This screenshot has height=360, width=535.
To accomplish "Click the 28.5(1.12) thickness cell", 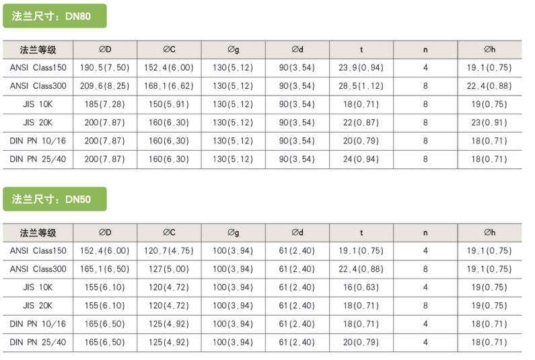I will tap(361, 86).
